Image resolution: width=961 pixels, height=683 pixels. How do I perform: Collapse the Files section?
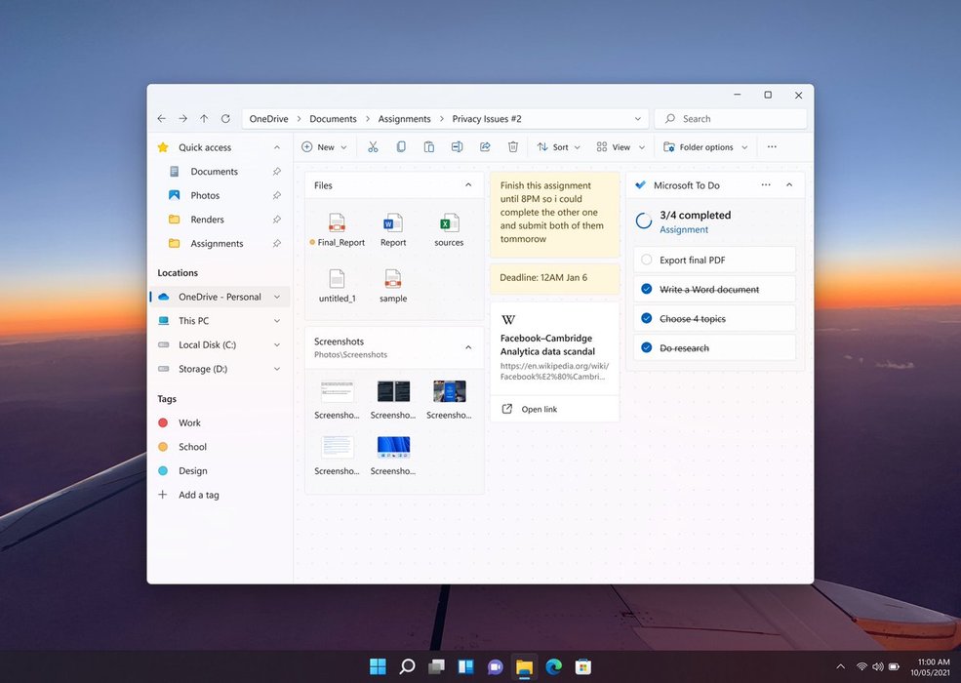coord(468,185)
